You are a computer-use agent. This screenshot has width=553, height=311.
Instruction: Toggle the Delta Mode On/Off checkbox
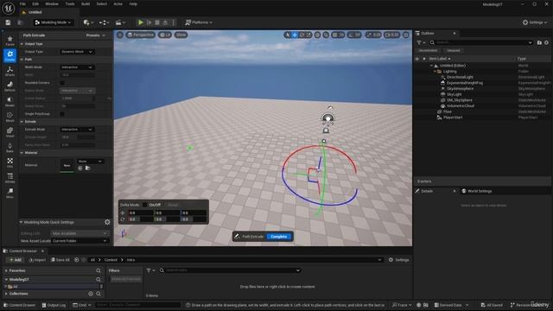click(x=145, y=205)
